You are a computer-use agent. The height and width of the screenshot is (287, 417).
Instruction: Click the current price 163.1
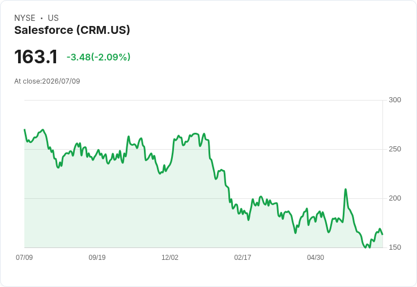point(36,56)
